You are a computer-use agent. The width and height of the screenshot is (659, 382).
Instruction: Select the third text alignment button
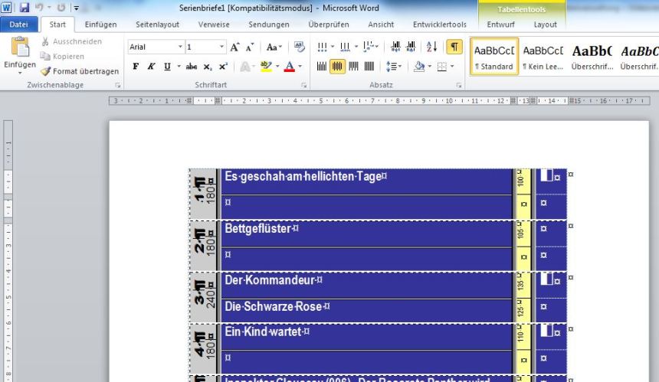point(353,67)
